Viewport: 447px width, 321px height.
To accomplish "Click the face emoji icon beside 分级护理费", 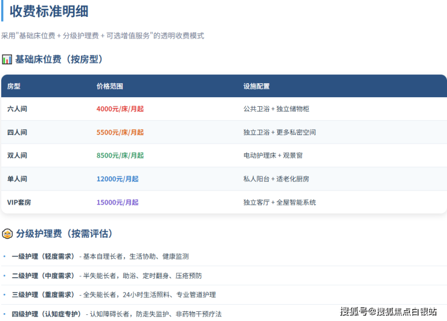I will coord(7,234).
